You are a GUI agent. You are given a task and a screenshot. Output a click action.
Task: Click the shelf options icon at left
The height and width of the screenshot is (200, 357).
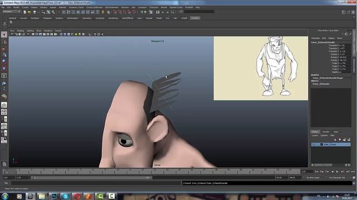pos(4,23)
